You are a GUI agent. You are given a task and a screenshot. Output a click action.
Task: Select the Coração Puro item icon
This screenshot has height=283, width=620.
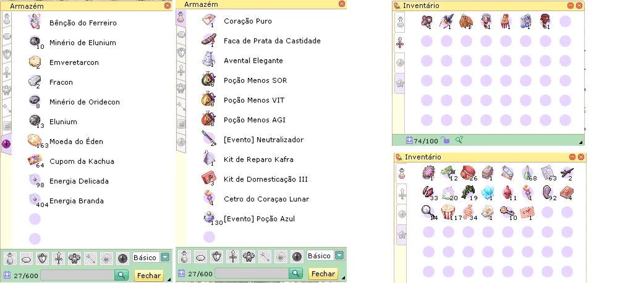click(x=208, y=20)
